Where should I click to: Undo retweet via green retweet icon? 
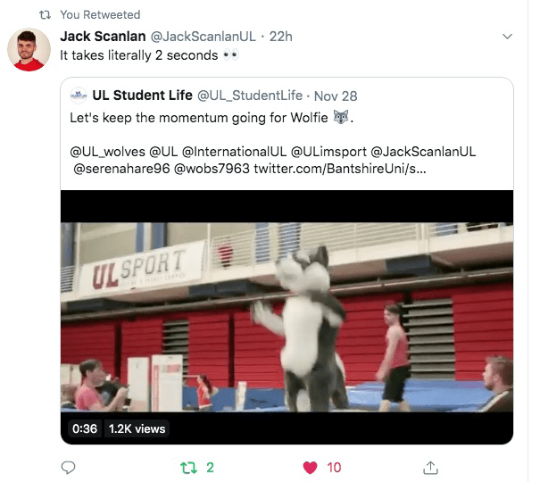click(x=188, y=468)
